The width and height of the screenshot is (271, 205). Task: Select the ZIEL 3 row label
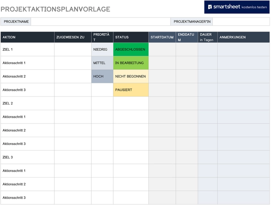point(8,157)
